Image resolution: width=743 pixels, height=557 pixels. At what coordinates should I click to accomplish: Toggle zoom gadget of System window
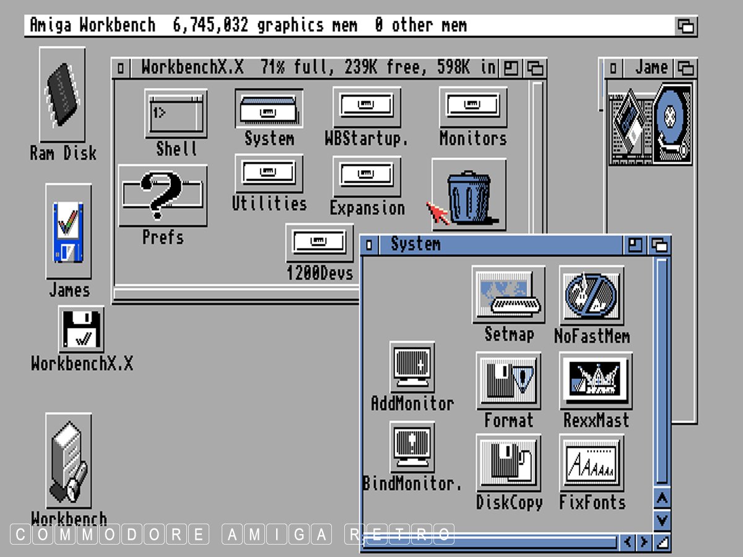(x=635, y=245)
